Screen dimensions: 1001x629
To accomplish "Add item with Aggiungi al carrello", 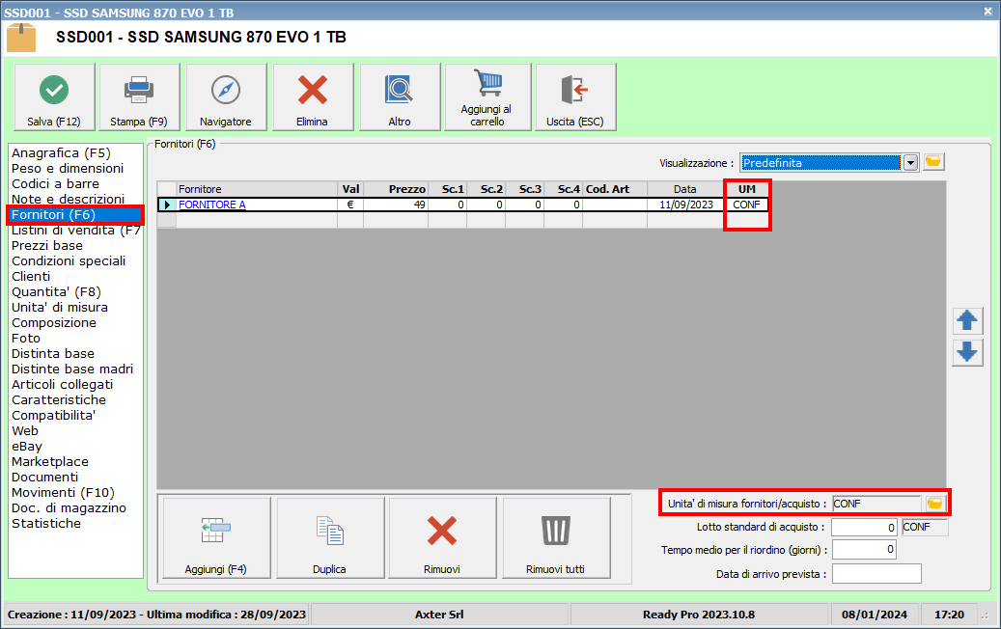I will tap(487, 97).
